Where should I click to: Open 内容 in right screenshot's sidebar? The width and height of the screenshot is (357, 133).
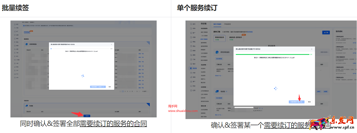pos(193,73)
